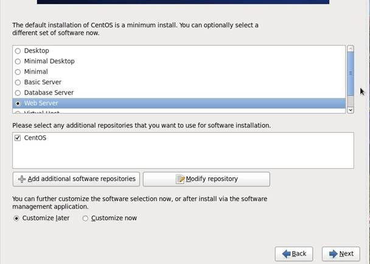Select the Web Server radio button
Viewport: 370px width, 264px height.
point(18,103)
